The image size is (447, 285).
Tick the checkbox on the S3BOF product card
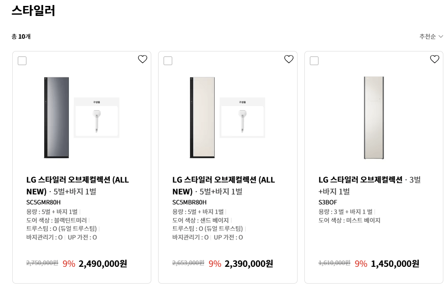point(314,61)
